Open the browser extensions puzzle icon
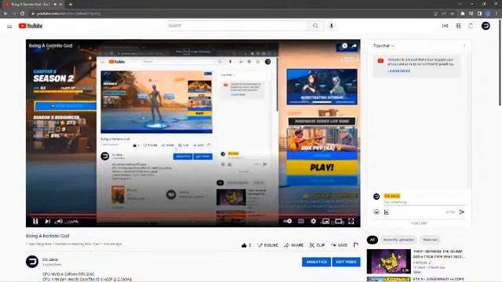The height and width of the screenshot is (282, 502). tap(462, 13)
